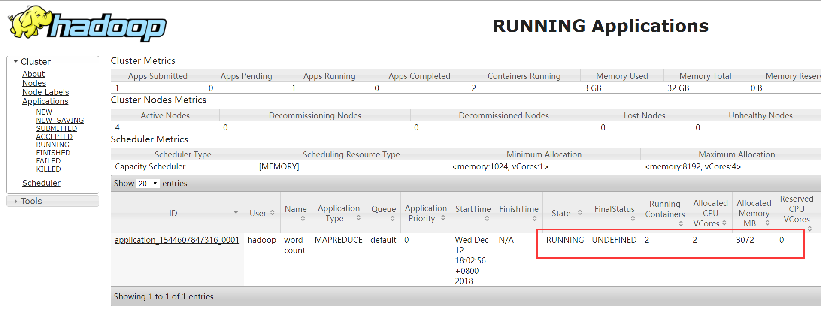This screenshot has height=326, width=821.
Task: Open the Applications link
Action: click(45, 101)
